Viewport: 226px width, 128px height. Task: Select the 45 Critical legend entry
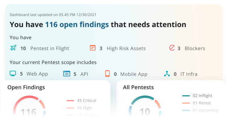click(82, 101)
